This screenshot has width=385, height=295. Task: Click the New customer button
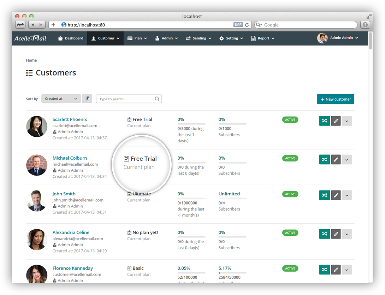pos(335,99)
